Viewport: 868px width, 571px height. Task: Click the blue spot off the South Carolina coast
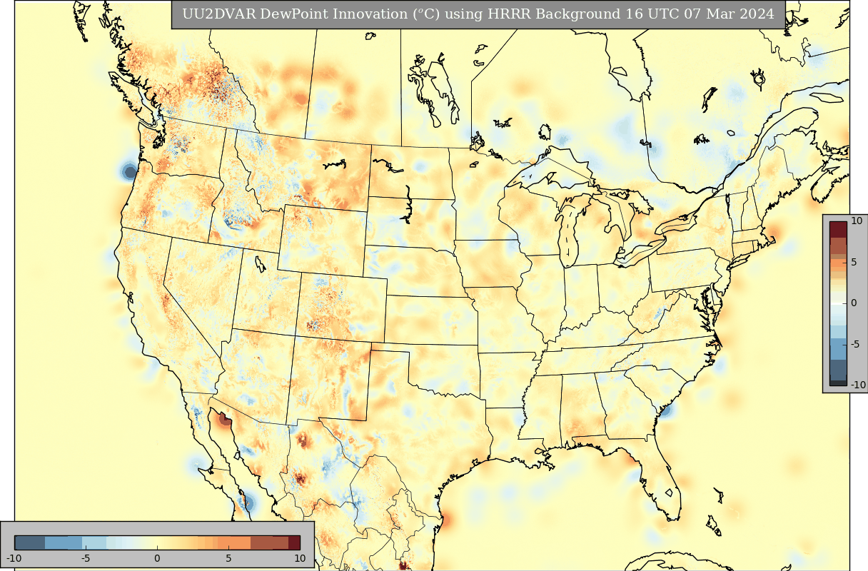(x=667, y=409)
